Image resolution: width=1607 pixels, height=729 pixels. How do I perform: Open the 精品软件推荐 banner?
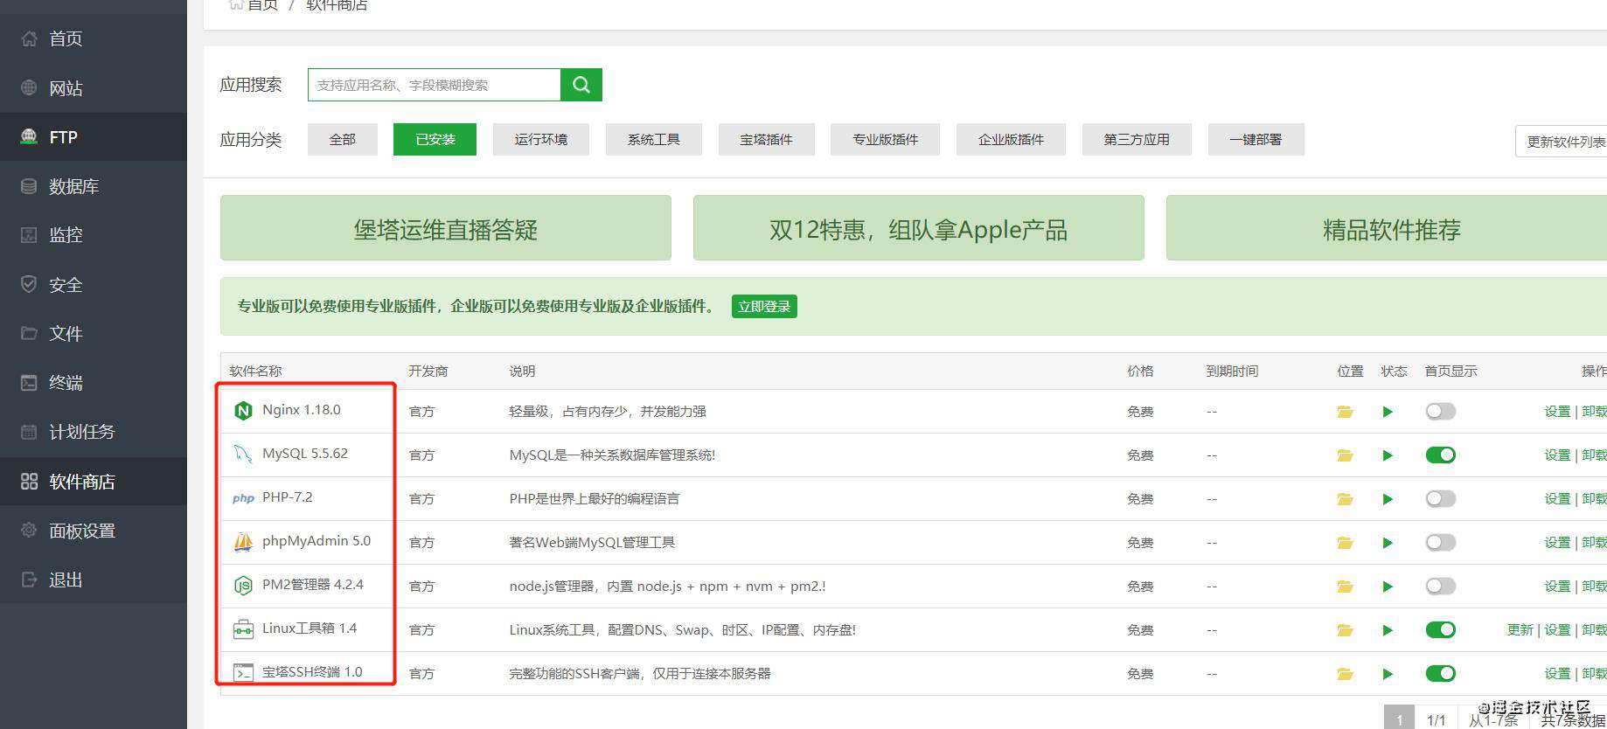click(1388, 228)
